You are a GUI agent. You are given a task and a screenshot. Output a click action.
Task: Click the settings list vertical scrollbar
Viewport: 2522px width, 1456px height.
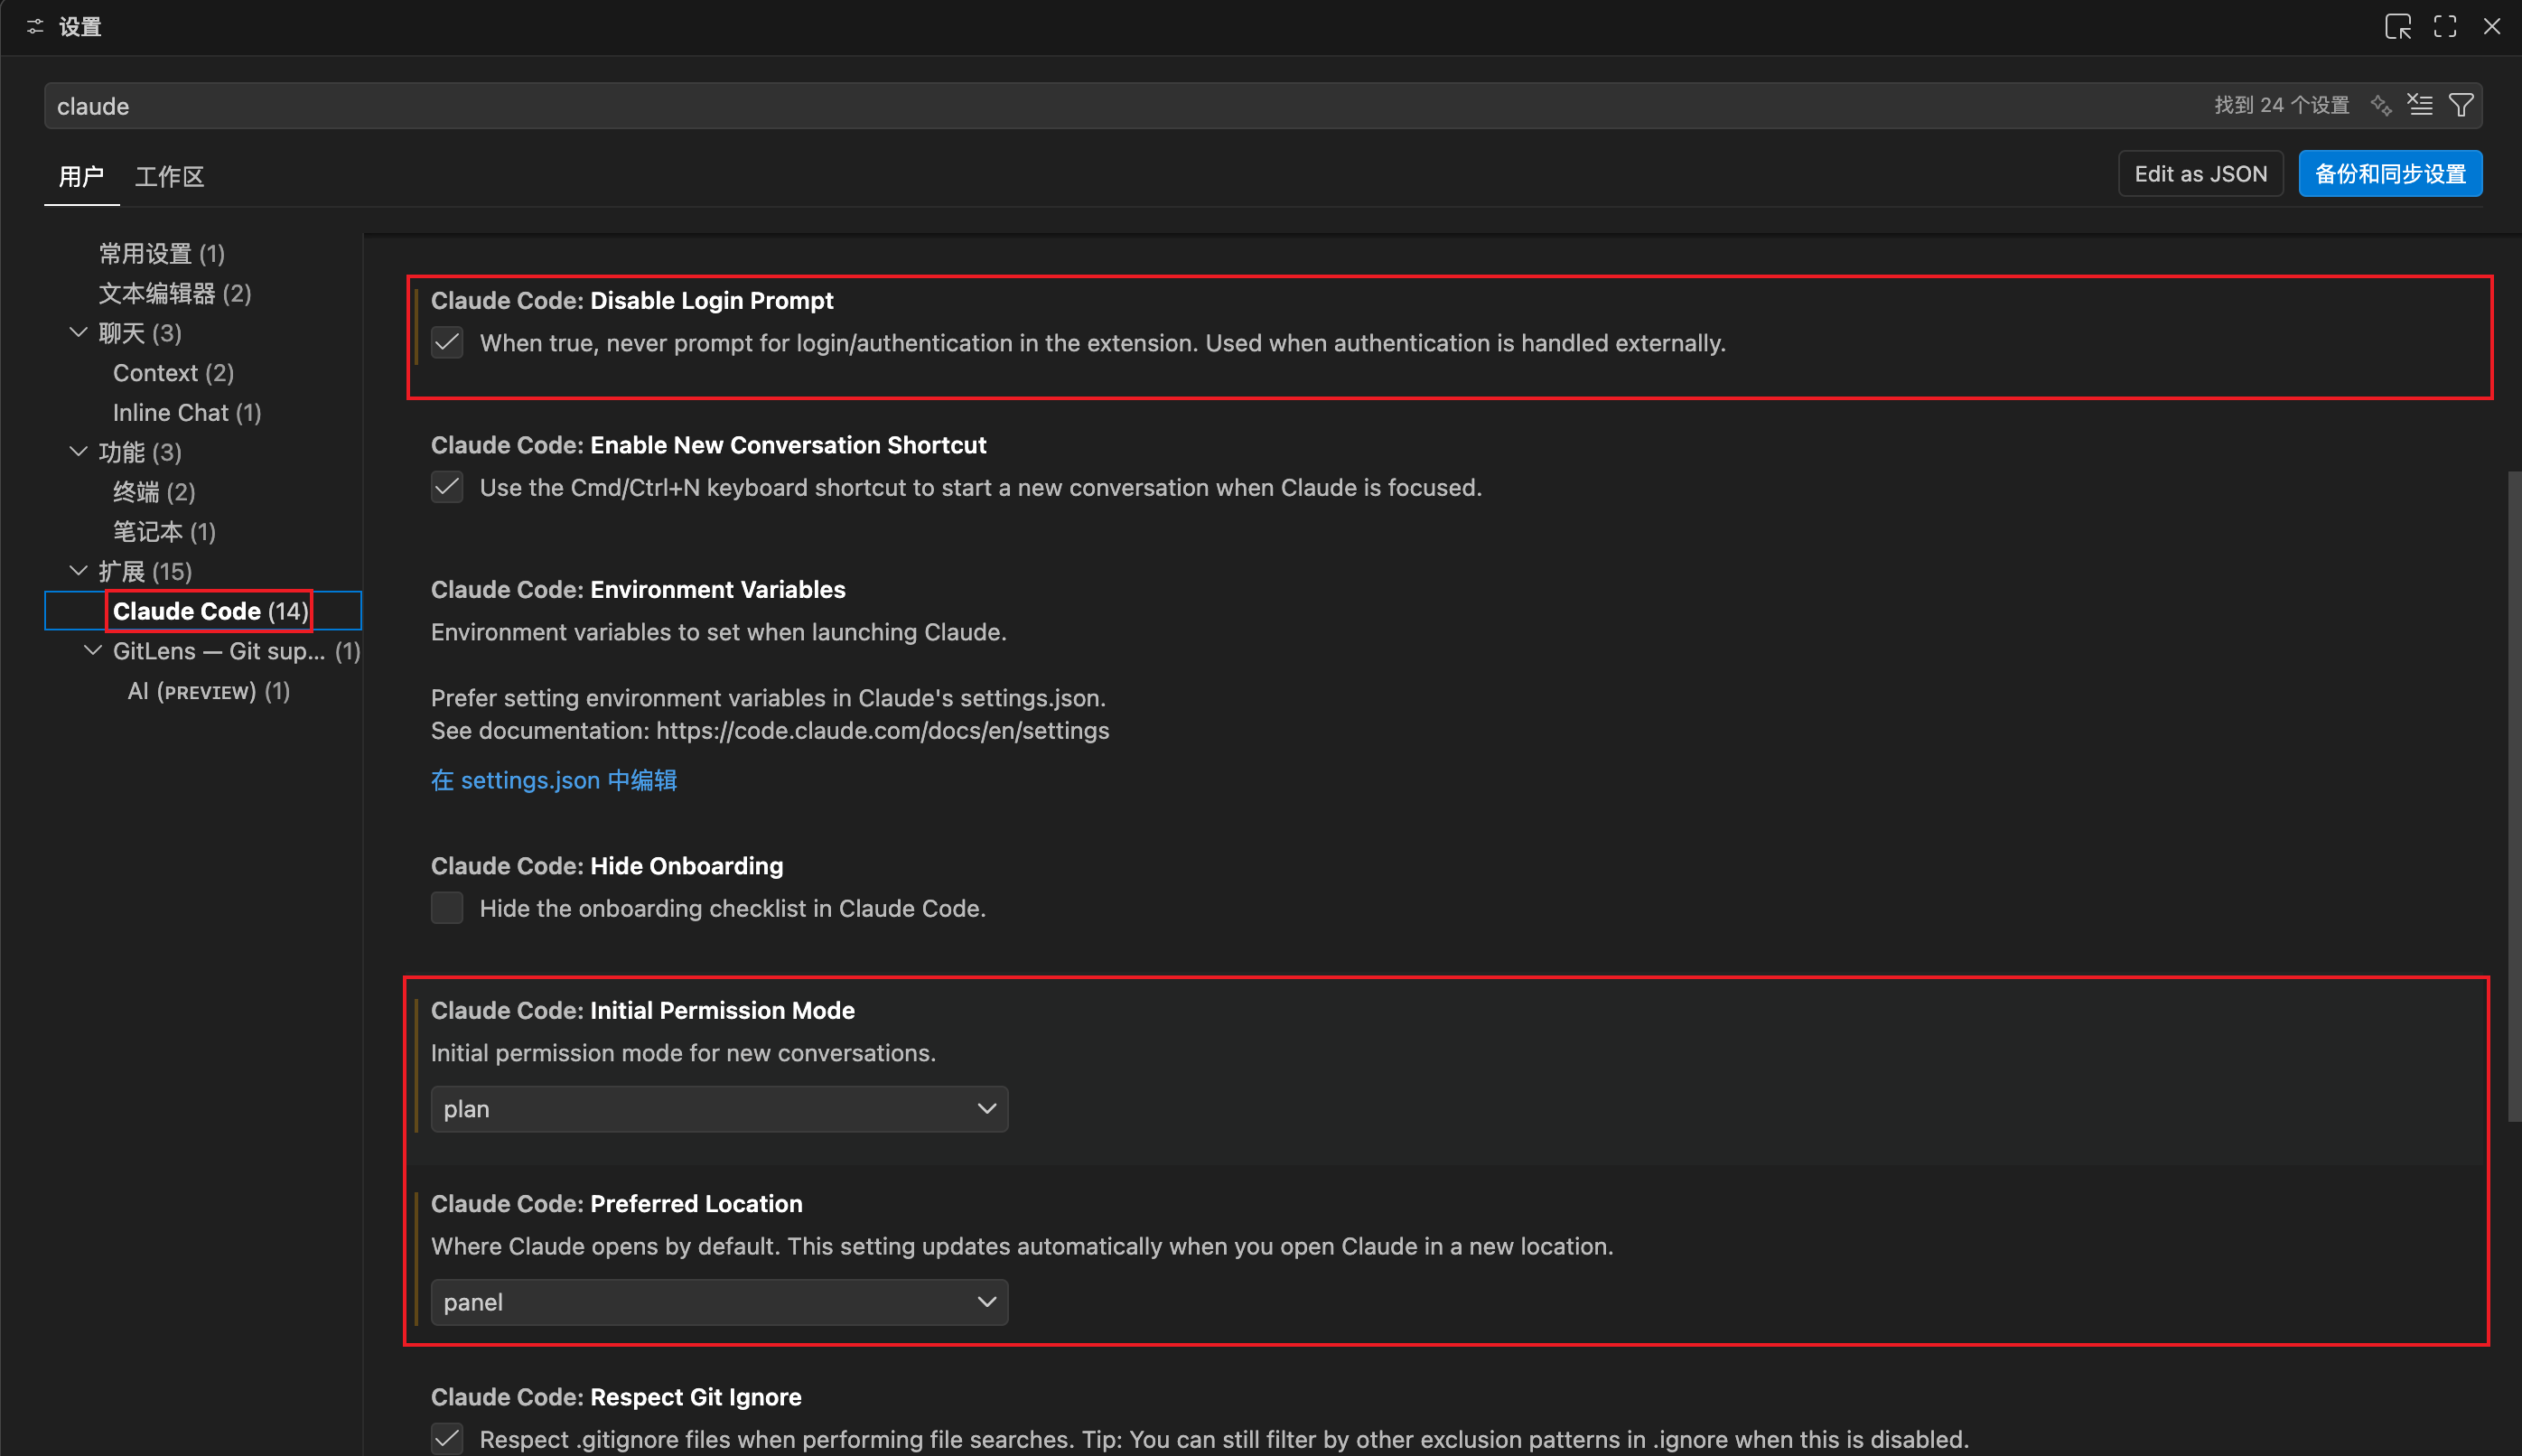tap(2514, 797)
